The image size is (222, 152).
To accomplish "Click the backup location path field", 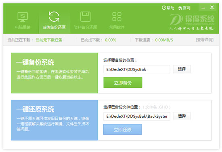I will point(136,69).
